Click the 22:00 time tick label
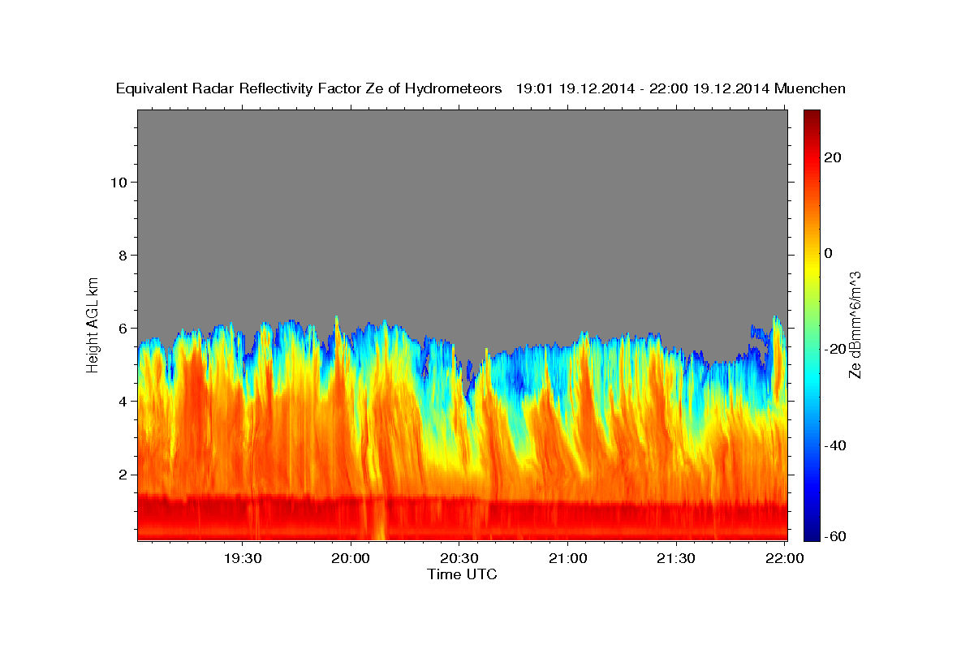The width and height of the screenshot is (974, 649). click(785, 558)
